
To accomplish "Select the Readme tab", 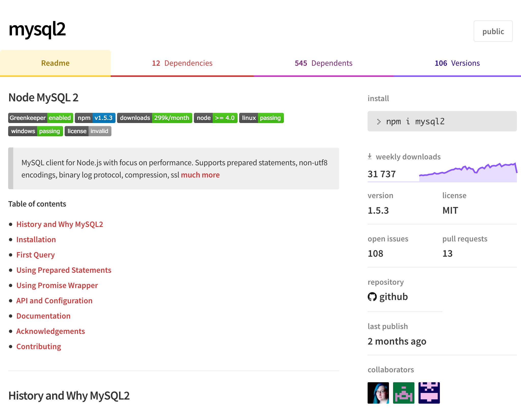I will click(55, 63).
